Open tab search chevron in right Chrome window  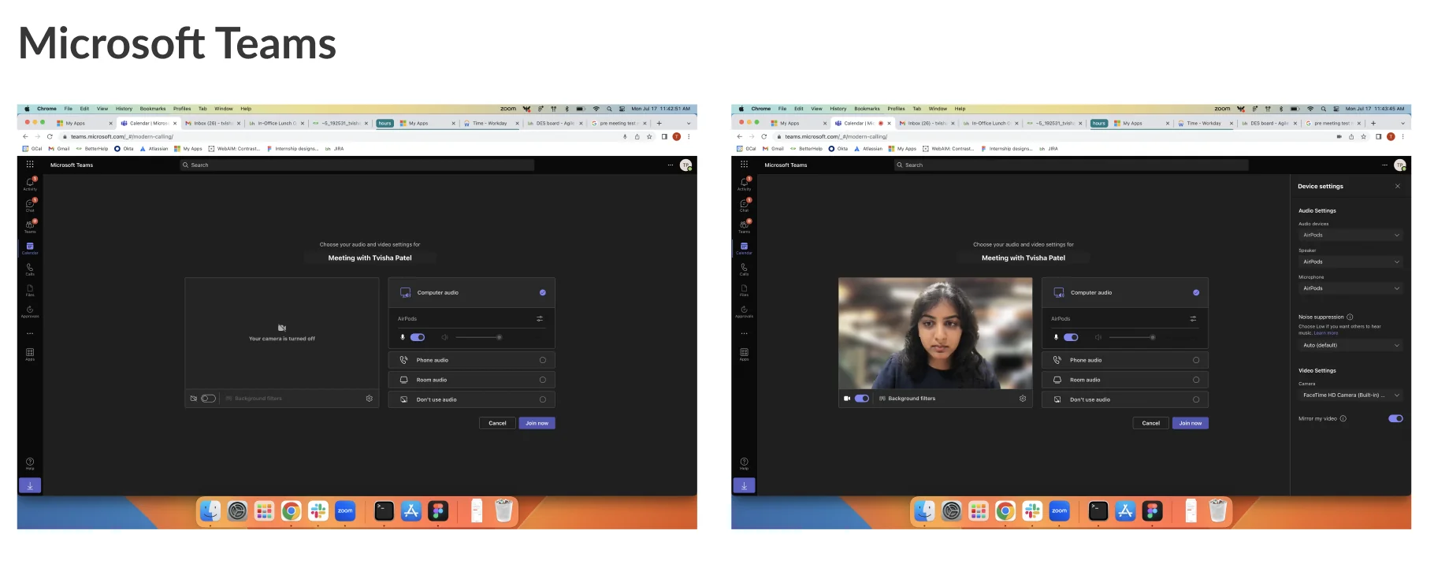coord(1402,123)
